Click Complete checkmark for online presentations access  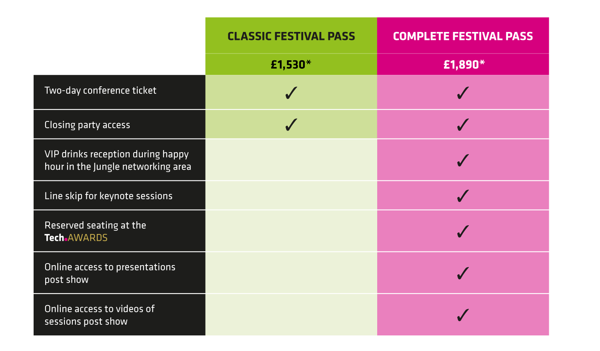coord(463,273)
